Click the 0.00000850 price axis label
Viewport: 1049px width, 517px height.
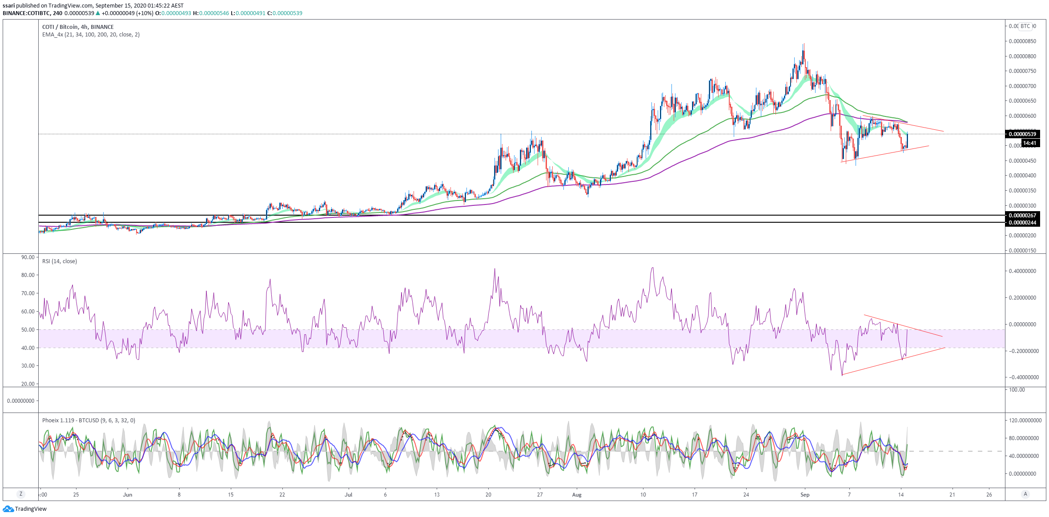1022,41
